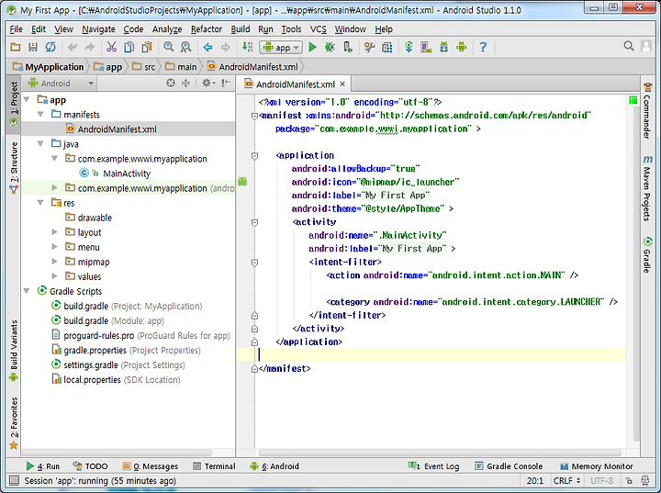Open the Event Log
This screenshot has width=661, height=493.
coord(433,466)
